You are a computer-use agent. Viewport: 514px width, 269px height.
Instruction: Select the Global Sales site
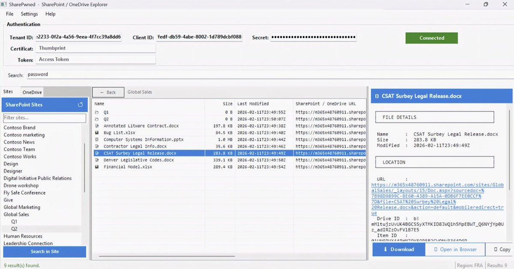point(16,215)
